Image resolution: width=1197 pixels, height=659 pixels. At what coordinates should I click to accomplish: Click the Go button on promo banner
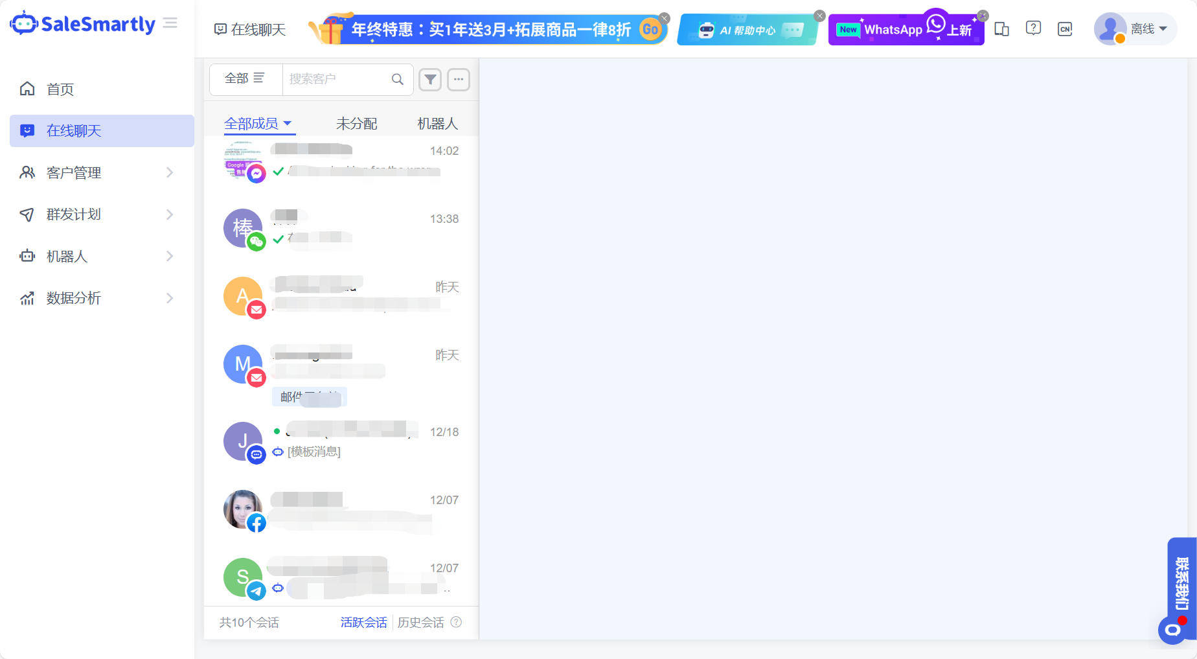[x=650, y=29]
